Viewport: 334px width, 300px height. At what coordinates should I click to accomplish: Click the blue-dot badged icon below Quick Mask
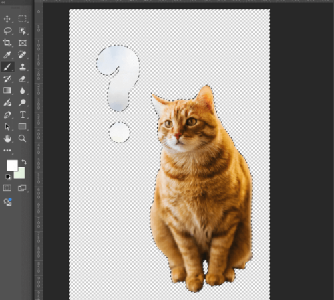(x=7, y=202)
